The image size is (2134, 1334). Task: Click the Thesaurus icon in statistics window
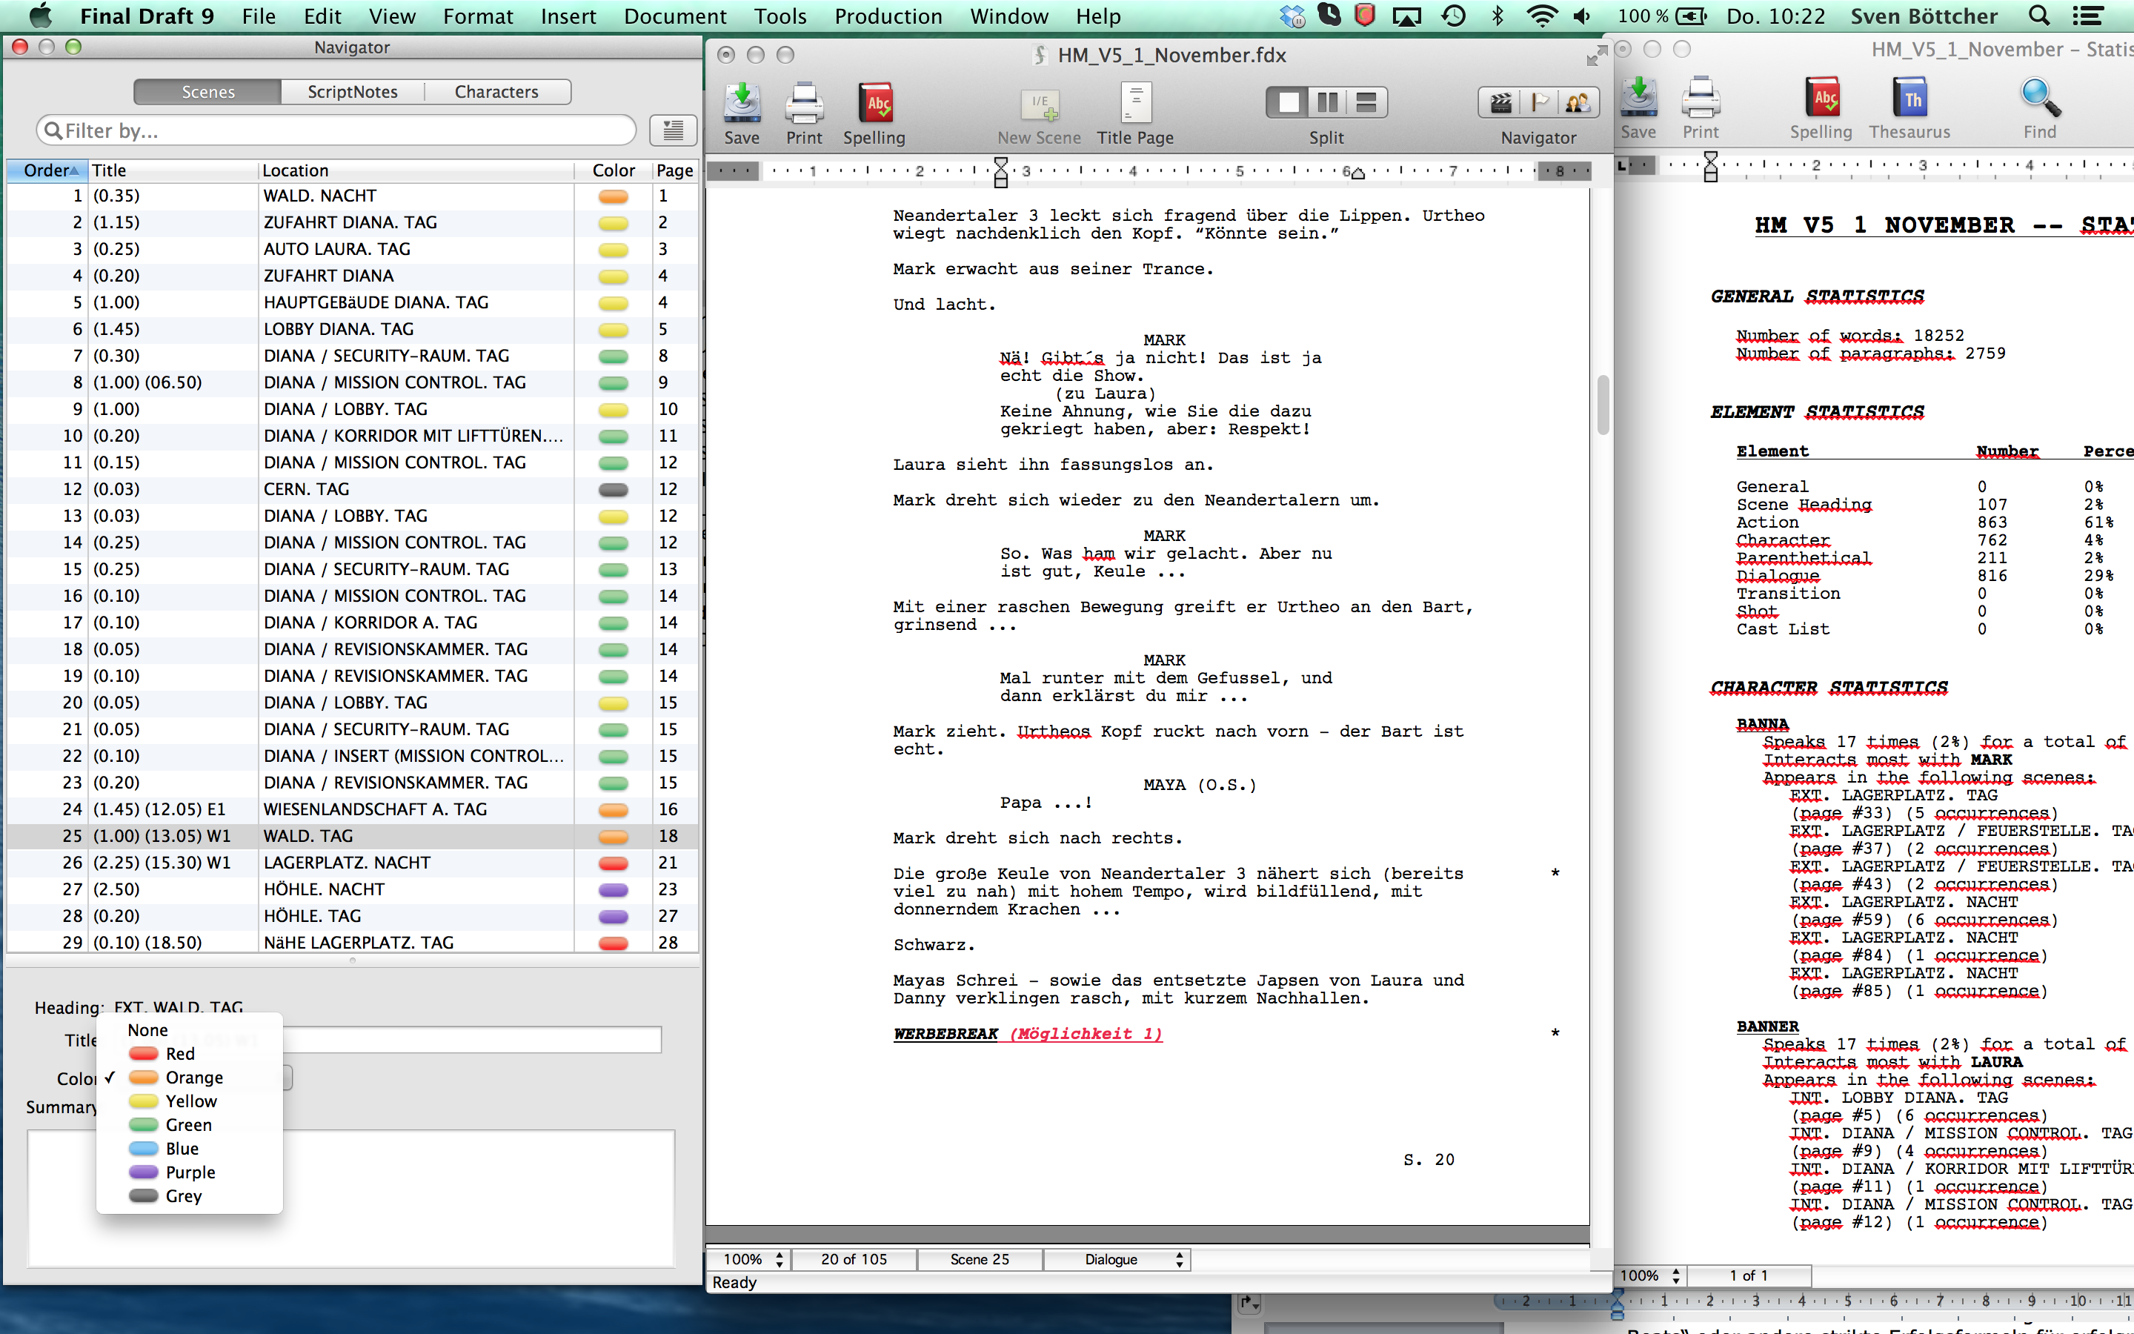pyautogui.click(x=1910, y=99)
